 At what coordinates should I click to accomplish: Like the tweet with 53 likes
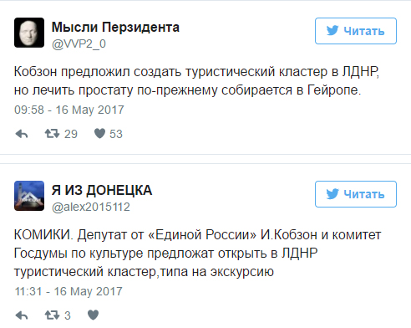(x=99, y=134)
